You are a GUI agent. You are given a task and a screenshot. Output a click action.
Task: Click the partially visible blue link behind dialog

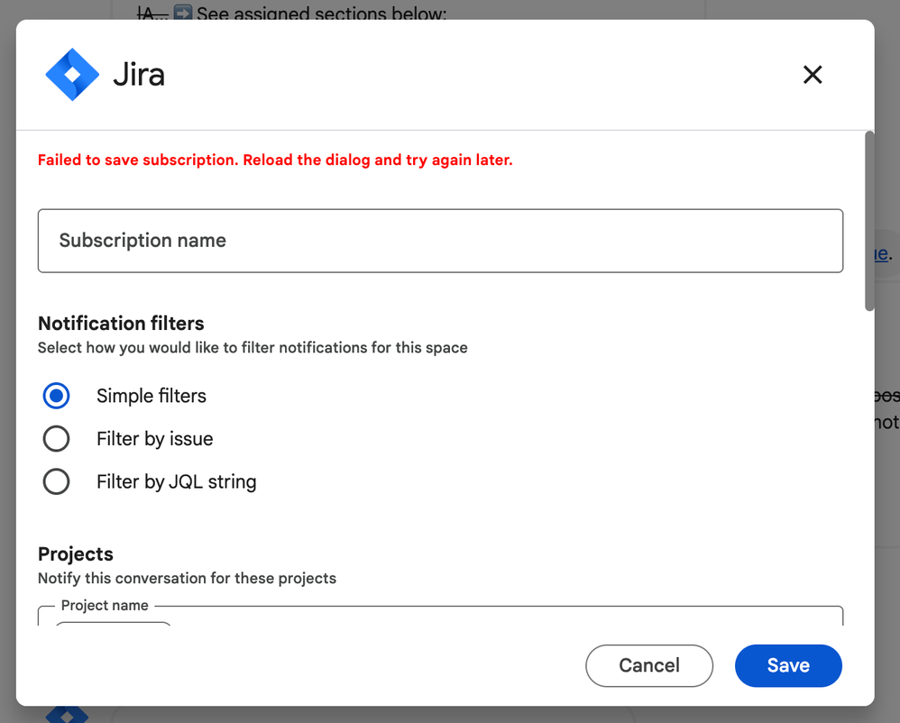coord(881,253)
